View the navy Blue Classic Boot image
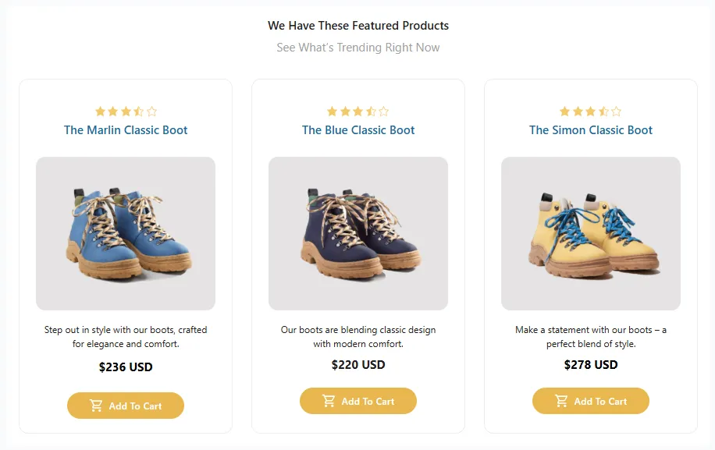The image size is (715, 450). click(x=358, y=233)
